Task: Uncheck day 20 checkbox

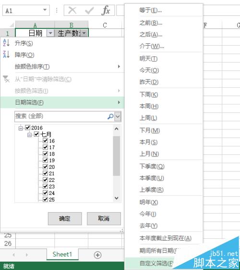Action: [45, 167]
